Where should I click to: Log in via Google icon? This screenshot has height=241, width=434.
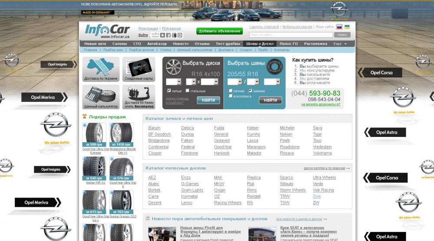pyautogui.click(x=174, y=35)
